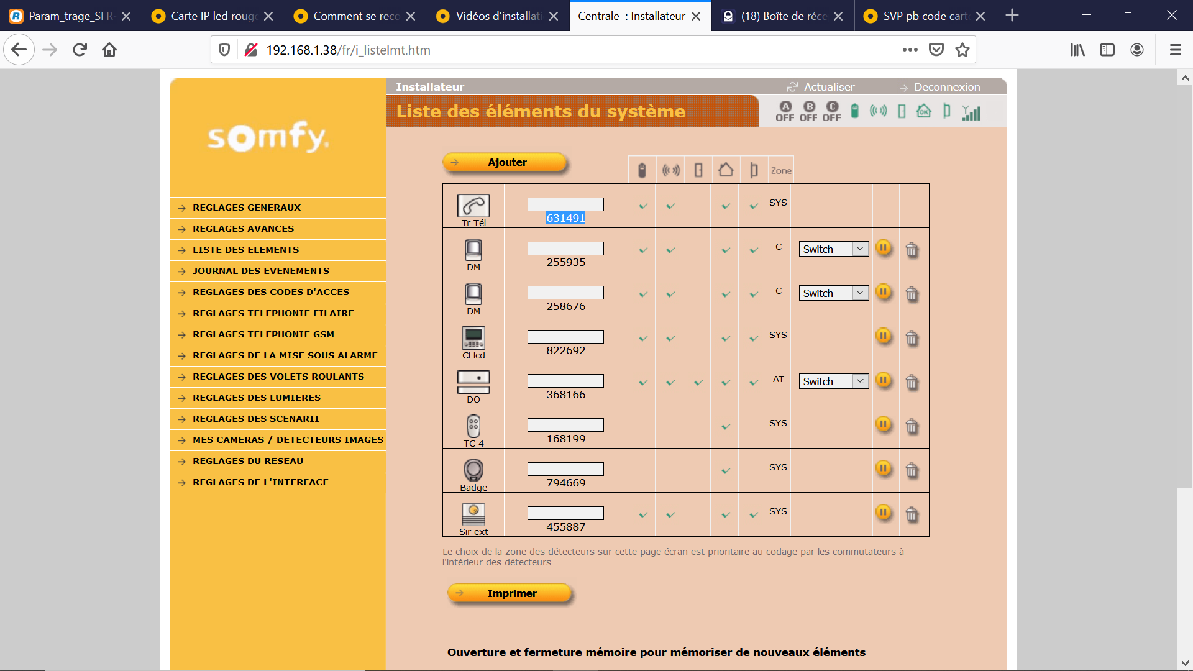Open the DM detector icon for 258676
Screen dimensions: 1193x671
(473, 294)
